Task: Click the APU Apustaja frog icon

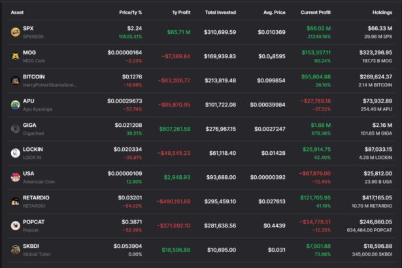Action: (x=15, y=105)
